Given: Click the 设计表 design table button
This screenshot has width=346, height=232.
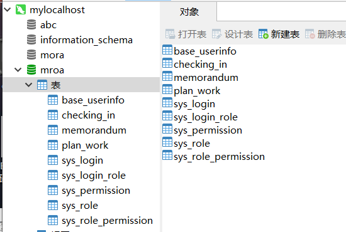Looking at the screenshot, I should pos(232,34).
